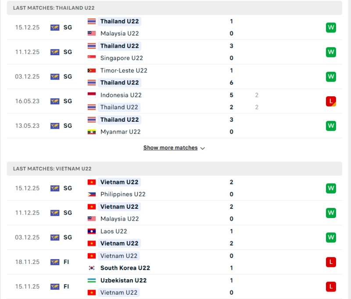Open the Timor-Leste U22 team link
The width and height of the screenshot is (351, 299).
pyautogui.click(x=124, y=70)
